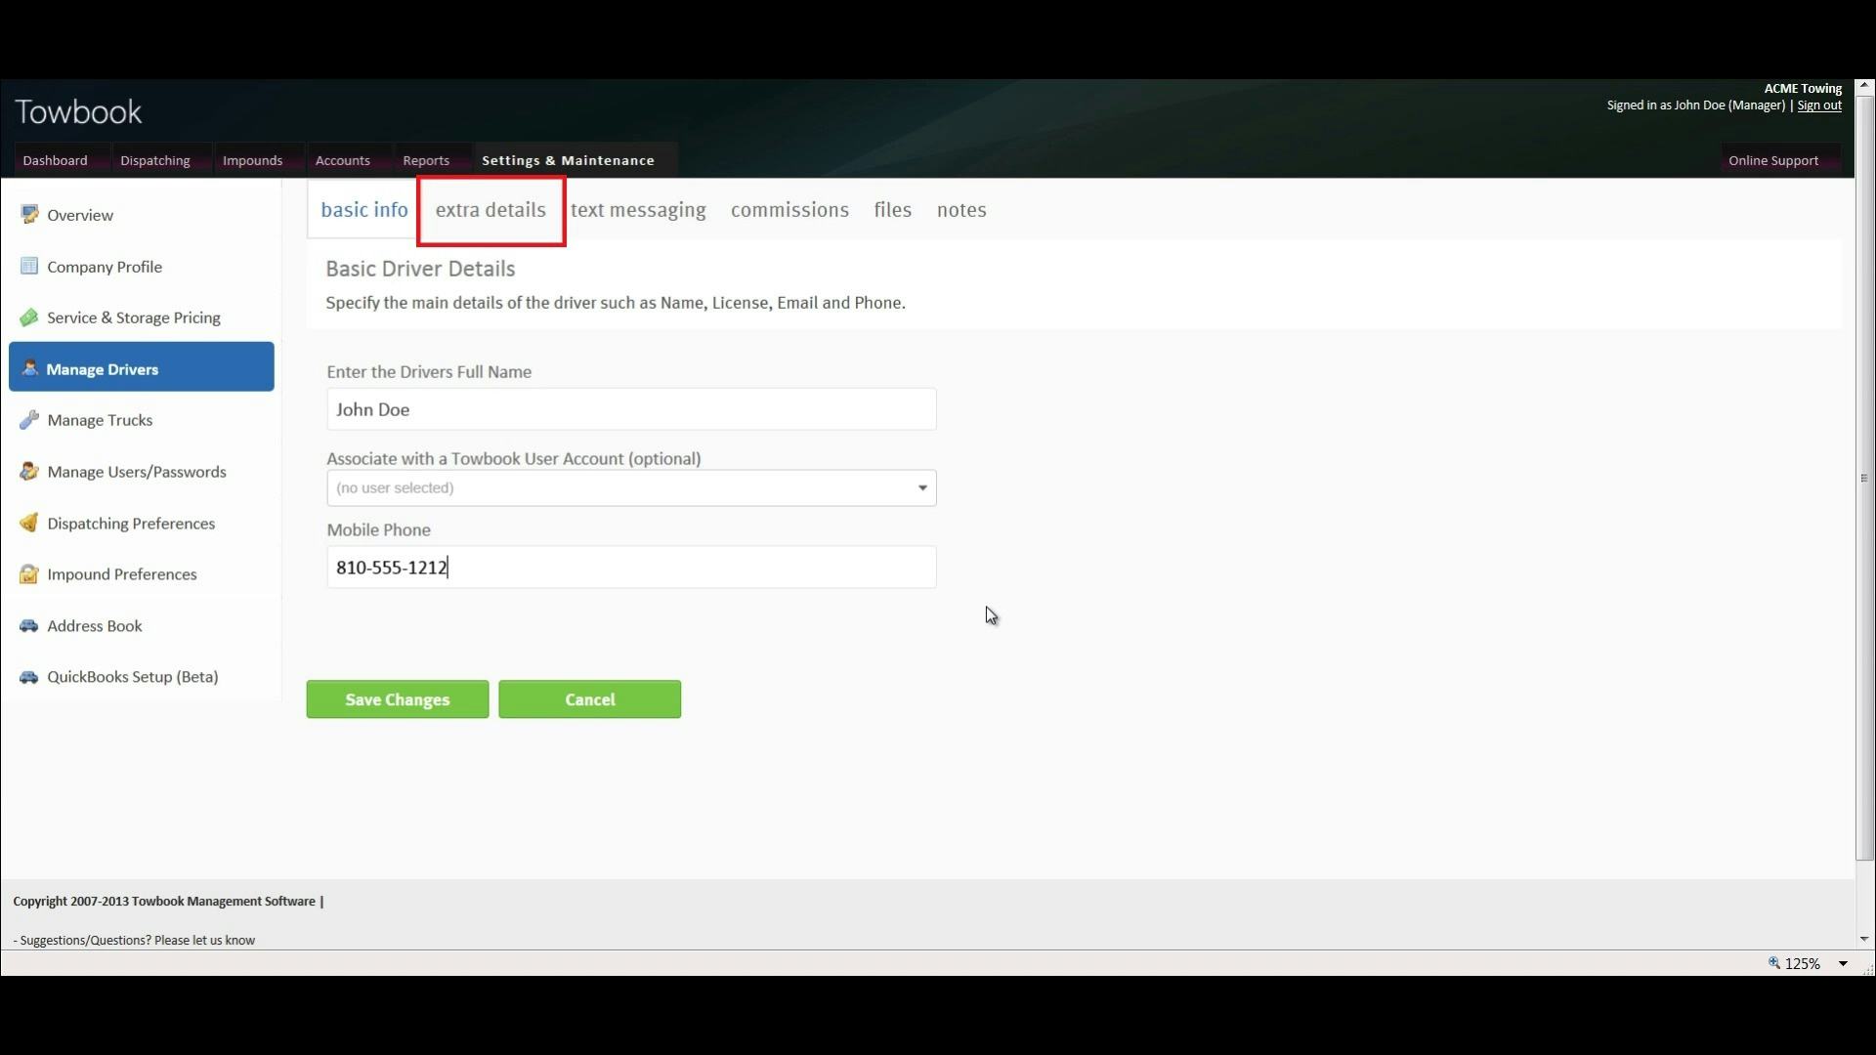Open the Dispatching section

pos(154,160)
